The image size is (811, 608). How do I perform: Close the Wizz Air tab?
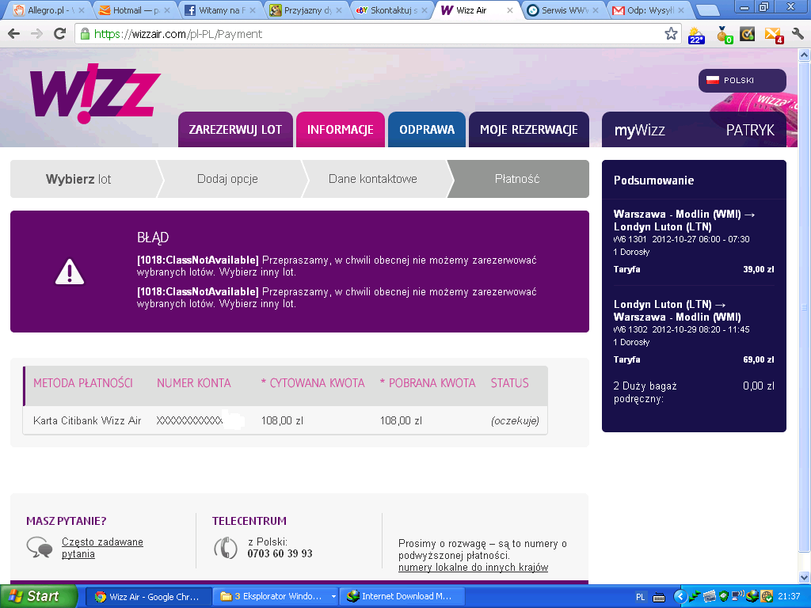509,10
